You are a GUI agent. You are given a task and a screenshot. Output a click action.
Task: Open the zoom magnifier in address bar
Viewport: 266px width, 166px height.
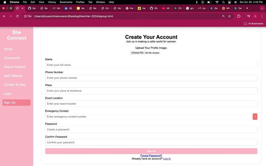point(223,16)
